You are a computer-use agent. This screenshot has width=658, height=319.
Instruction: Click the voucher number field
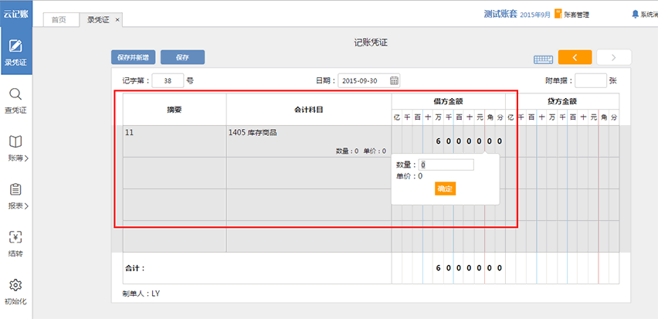pyautogui.click(x=168, y=80)
